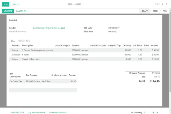171x114 pixels.
Task: Switch to the BILL tab
Action: click(13, 41)
